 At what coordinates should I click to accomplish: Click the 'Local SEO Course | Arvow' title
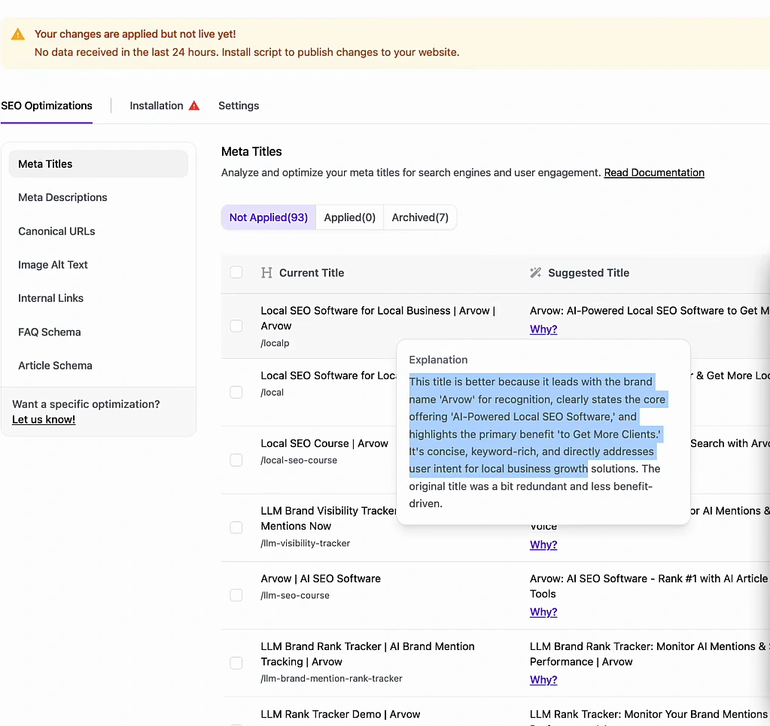coord(324,443)
